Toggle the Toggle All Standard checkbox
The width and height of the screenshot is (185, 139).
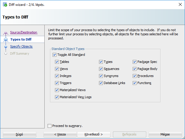(54, 55)
